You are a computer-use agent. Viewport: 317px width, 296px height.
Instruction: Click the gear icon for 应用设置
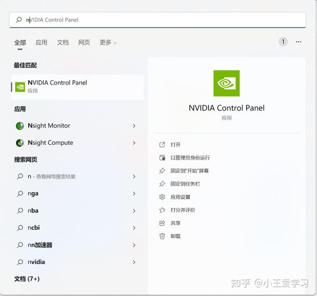point(162,197)
